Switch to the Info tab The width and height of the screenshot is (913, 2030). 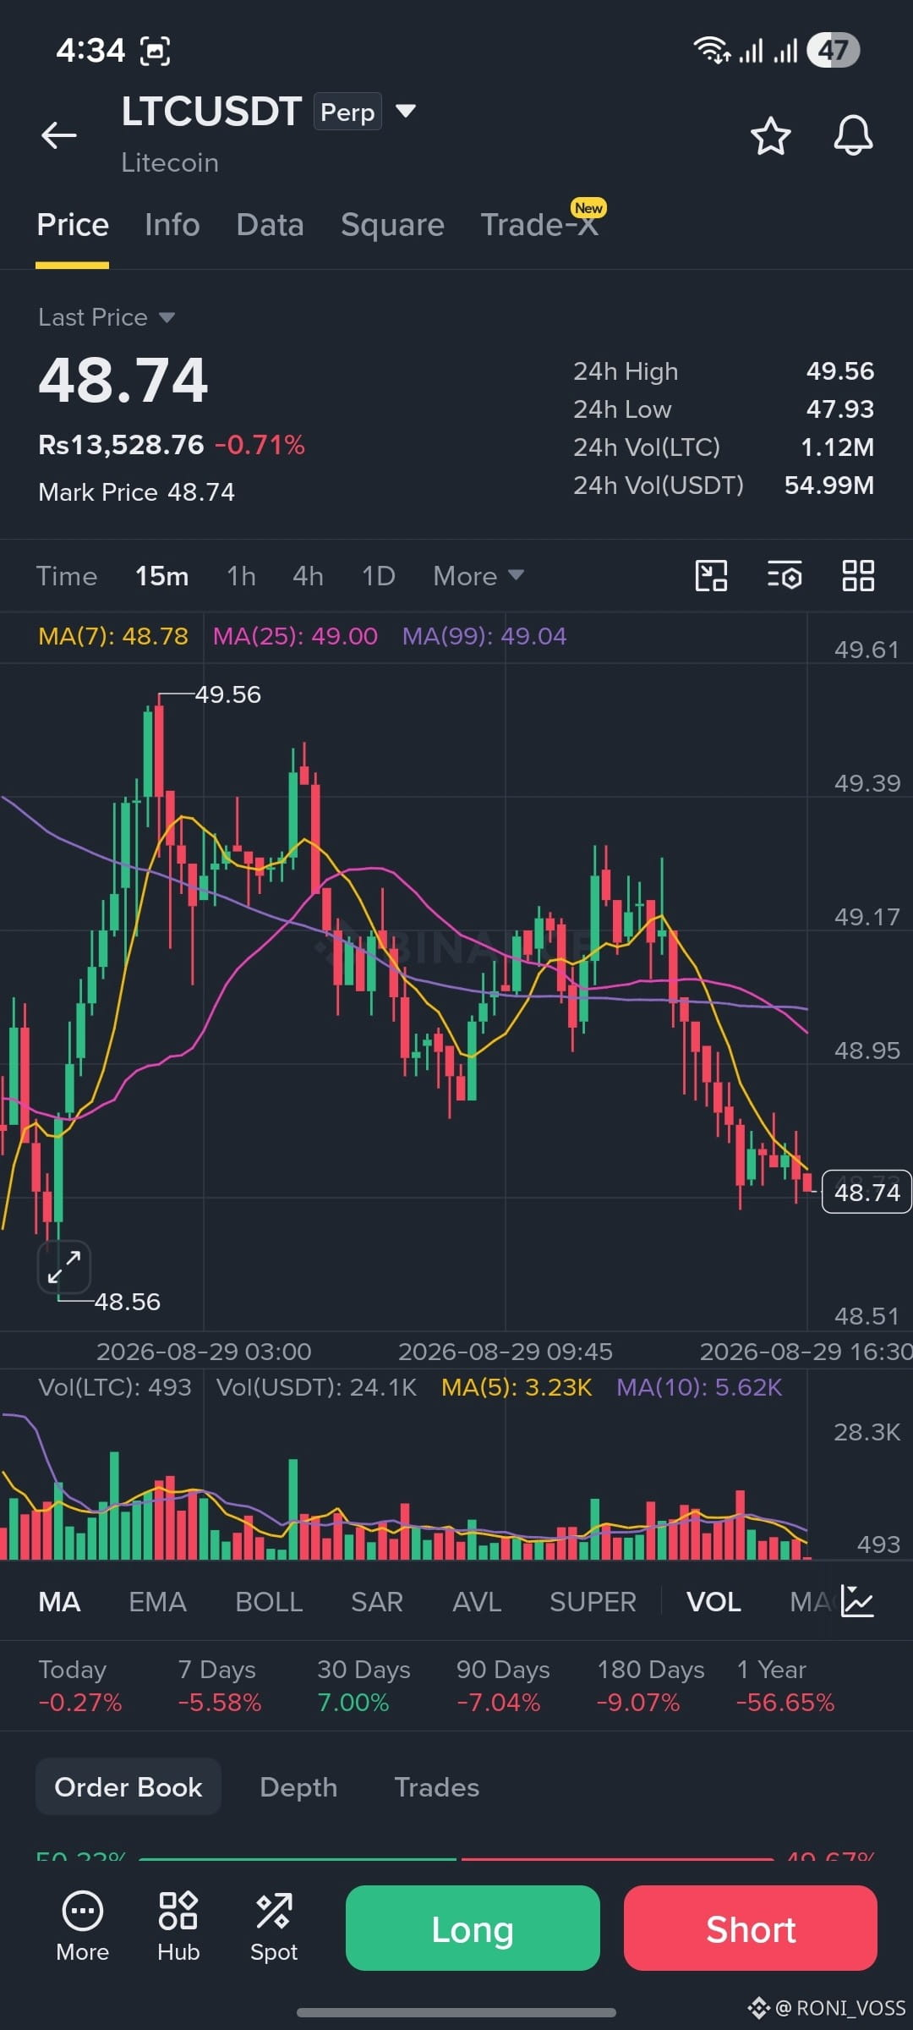point(172,225)
